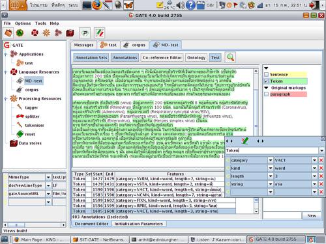Switch to the Messages tab
This screenshot has width=326, height=244.
click(x=83, y=45)
